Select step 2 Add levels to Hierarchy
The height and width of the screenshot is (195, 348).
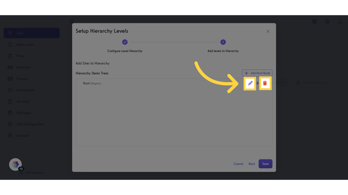(223, 42)
